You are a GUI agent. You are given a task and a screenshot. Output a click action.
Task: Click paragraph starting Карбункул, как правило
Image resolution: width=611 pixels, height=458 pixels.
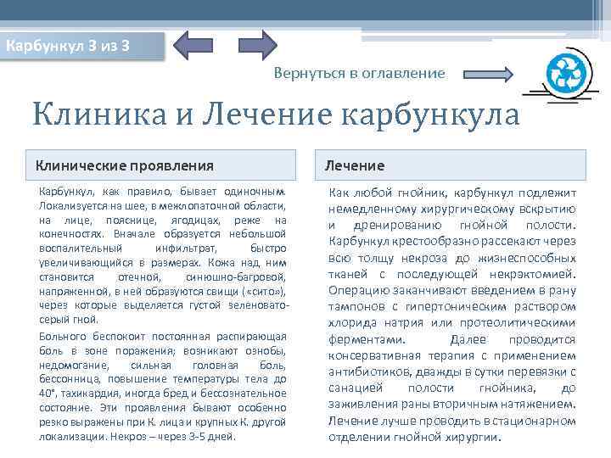point(162,255)
